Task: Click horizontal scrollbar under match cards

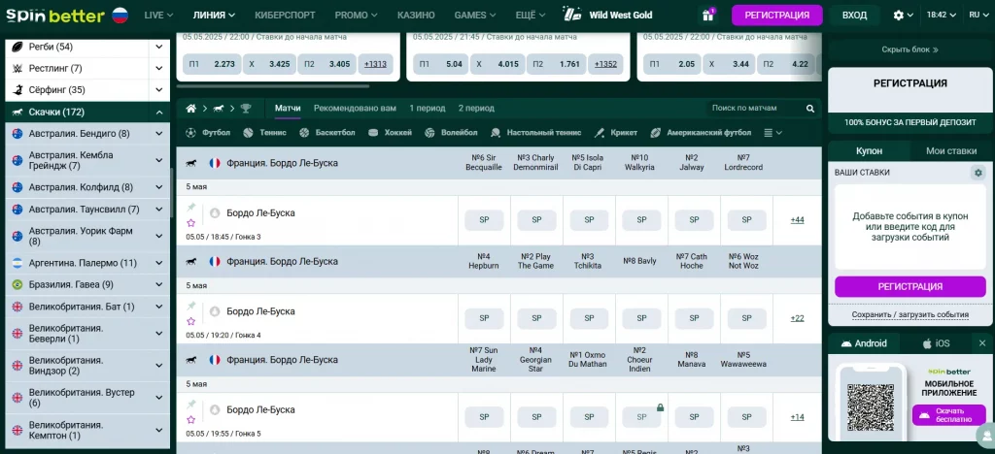Action: [x=273, y=86]
